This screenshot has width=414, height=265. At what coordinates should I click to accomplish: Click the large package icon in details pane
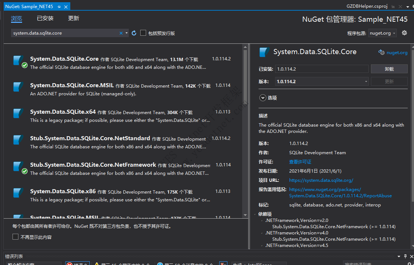pyautogui.click(x=264, y=52)
